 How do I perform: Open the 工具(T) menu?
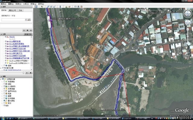click(x=26, y=4)
